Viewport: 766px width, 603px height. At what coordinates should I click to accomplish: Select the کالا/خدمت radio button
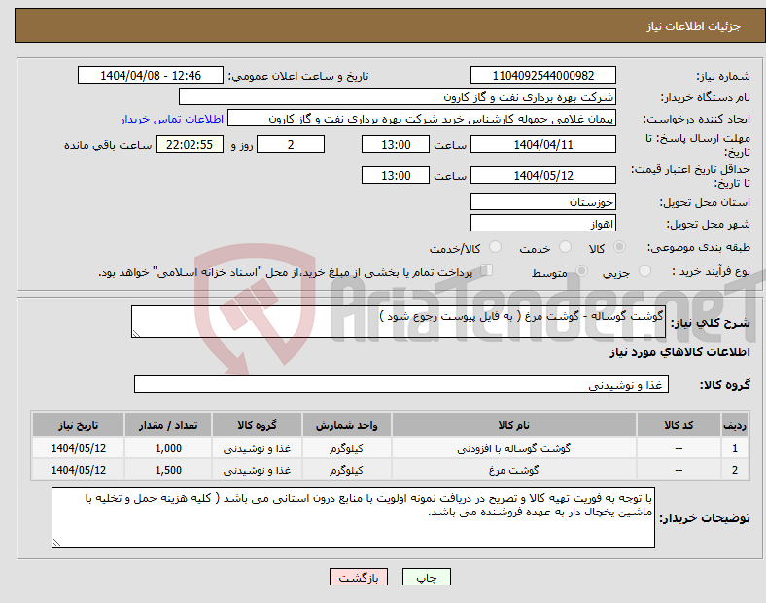496,247
